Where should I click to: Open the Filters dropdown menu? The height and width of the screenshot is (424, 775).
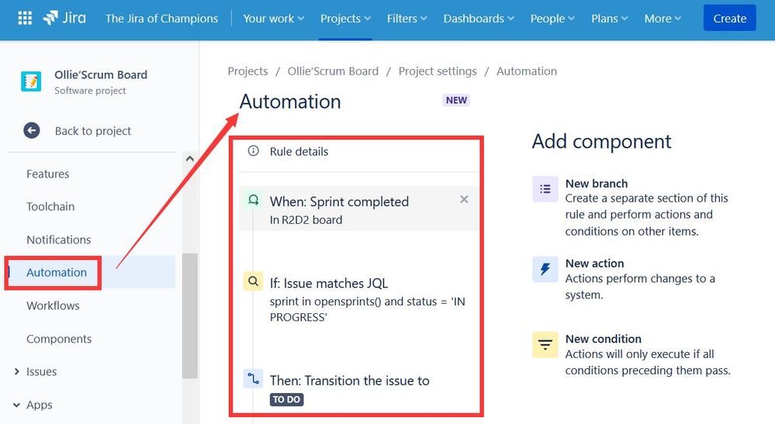point(407,19)
